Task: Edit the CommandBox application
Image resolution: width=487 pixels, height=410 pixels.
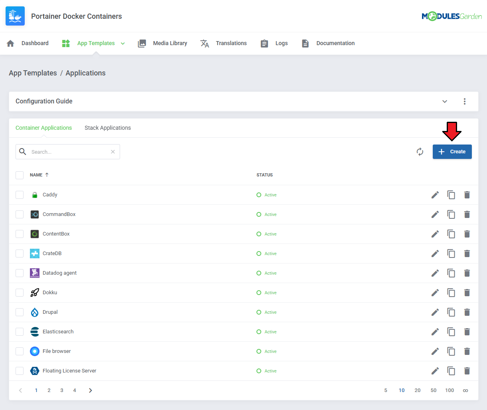Action: click(x=435, y=214)
